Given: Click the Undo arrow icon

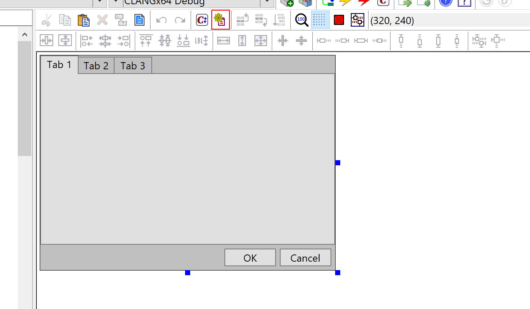Looking at the screenshot, I should 161,20.
